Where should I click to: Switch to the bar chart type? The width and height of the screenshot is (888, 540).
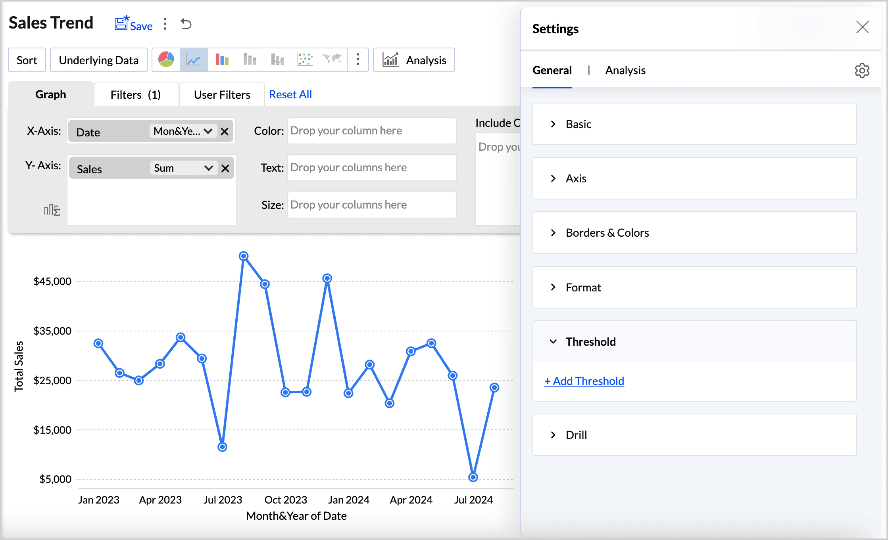[222, 59]
